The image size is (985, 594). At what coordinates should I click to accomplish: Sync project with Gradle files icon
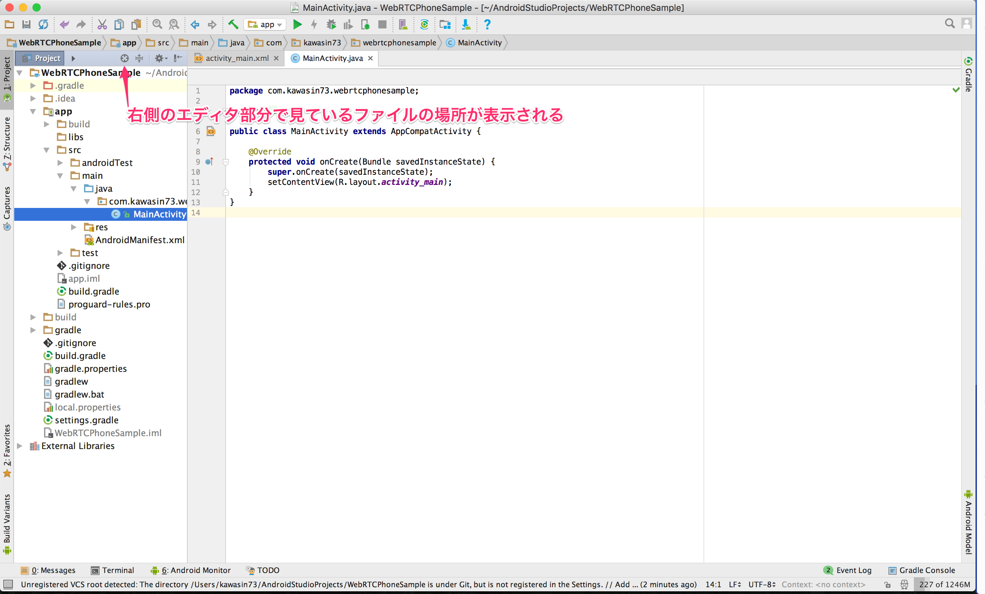click(424, 24)
